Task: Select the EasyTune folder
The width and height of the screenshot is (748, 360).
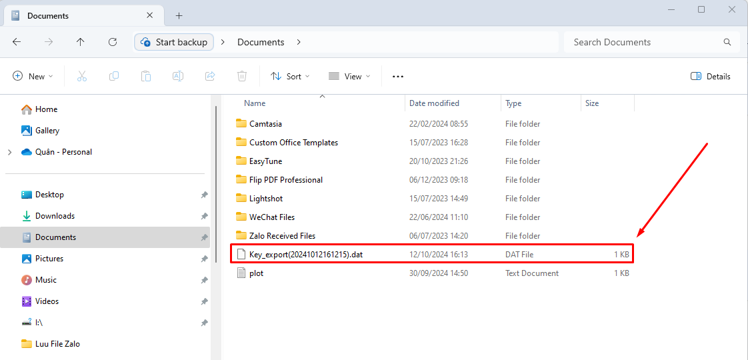Action: (x=265, y=161)
